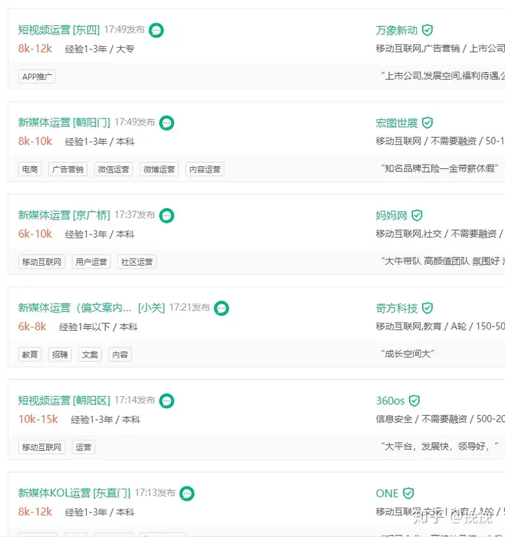Open job title 新媒体运营 [朝阳门]
Viewport: 505px width, 537px height.
click(x=64, y=122)
